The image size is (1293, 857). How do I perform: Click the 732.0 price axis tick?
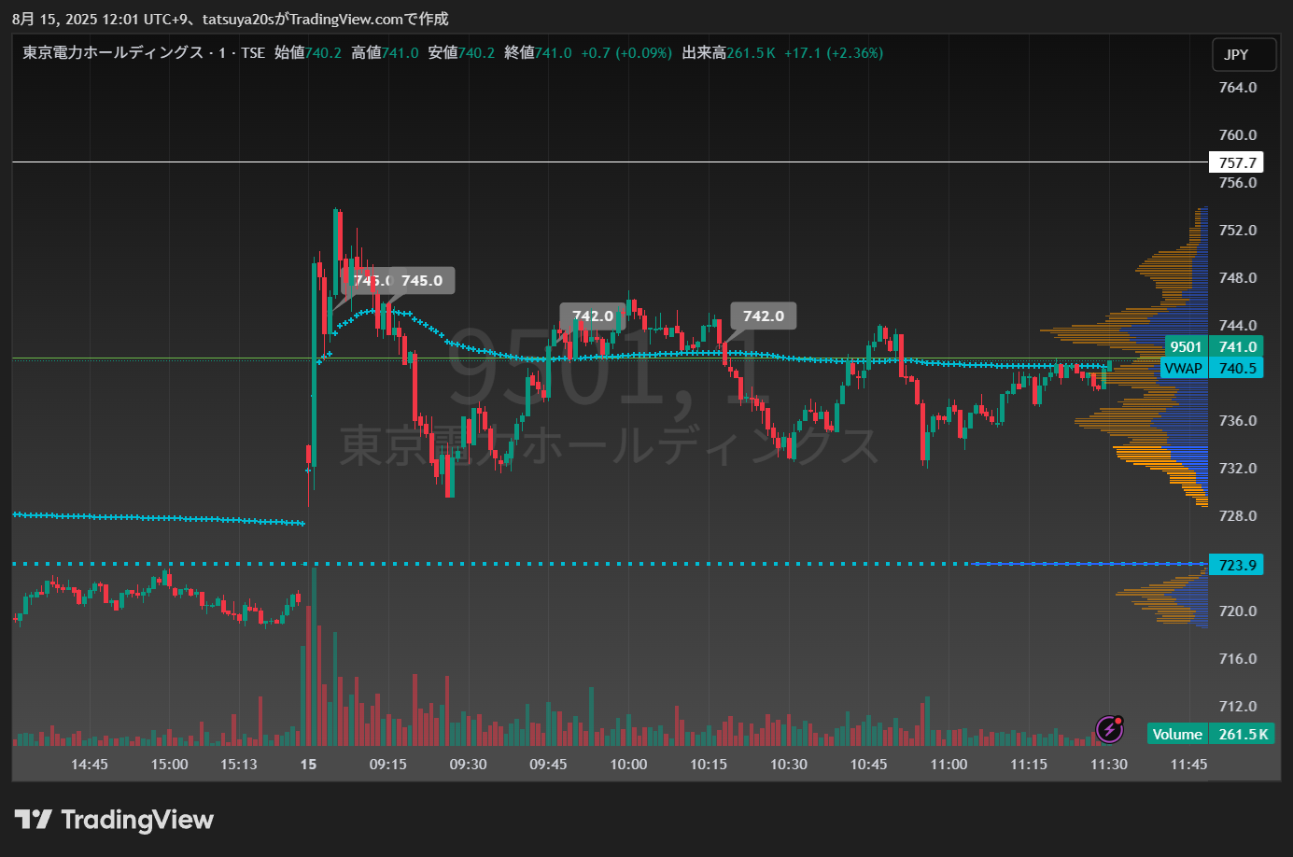coord(1238,469)
